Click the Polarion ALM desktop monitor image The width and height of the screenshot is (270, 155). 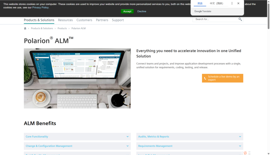tap(77, 78)
